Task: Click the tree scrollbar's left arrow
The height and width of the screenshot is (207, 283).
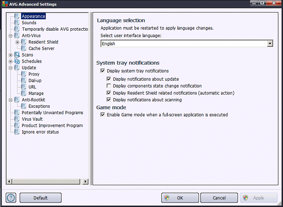Action: tap(9, 182)
